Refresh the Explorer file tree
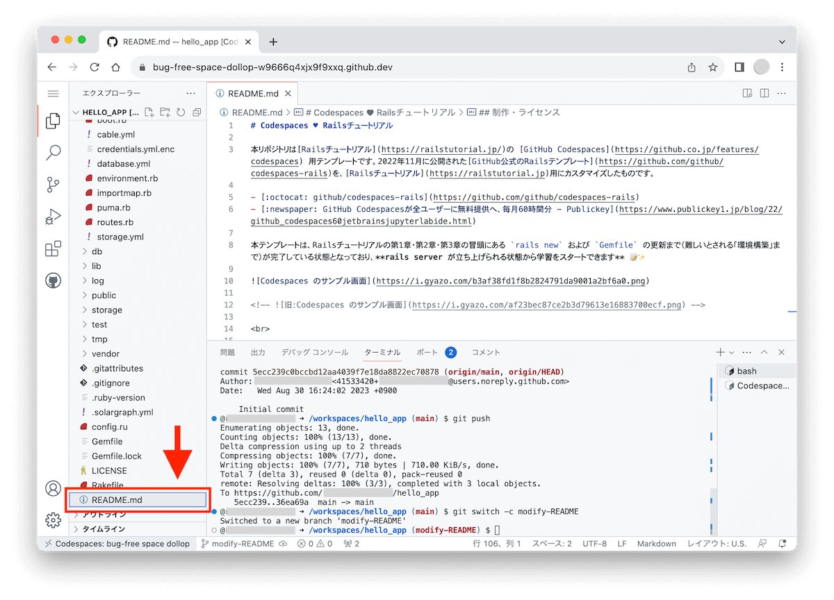 (181, 112)
